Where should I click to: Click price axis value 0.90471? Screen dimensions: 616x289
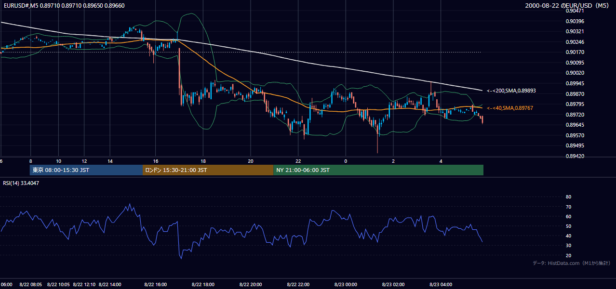click(x=575, y=11)
